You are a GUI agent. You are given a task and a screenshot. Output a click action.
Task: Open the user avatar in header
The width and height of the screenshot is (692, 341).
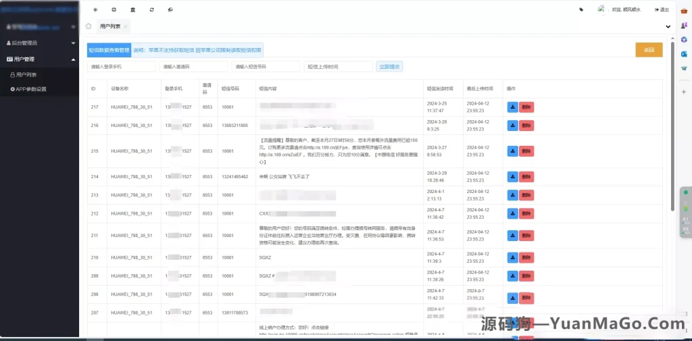click(601, 9)
